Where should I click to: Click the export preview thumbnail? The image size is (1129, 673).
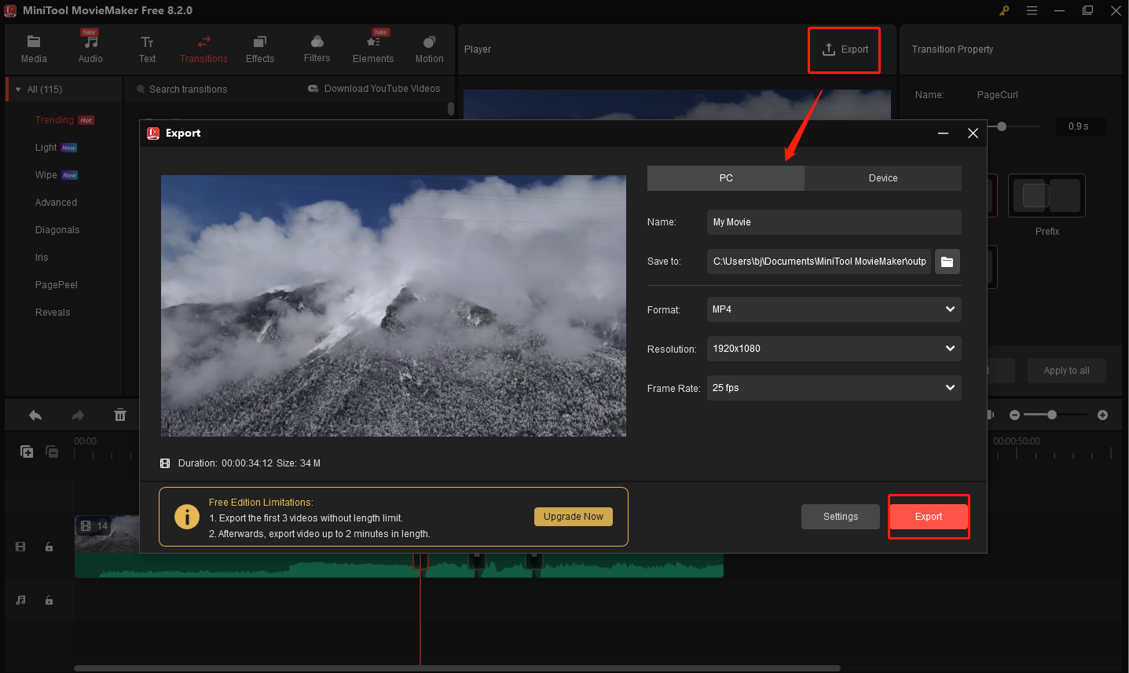click(x=394, y=305)
